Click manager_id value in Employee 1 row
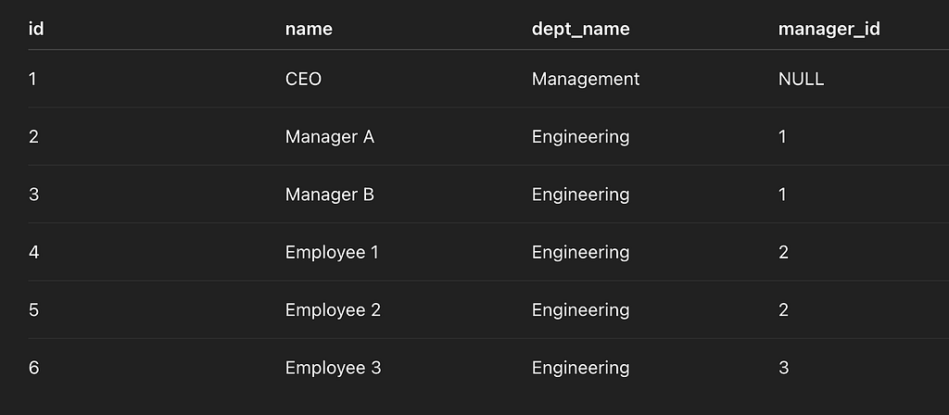949x415 pixels. pyautogui.click(x=783, y=252)
